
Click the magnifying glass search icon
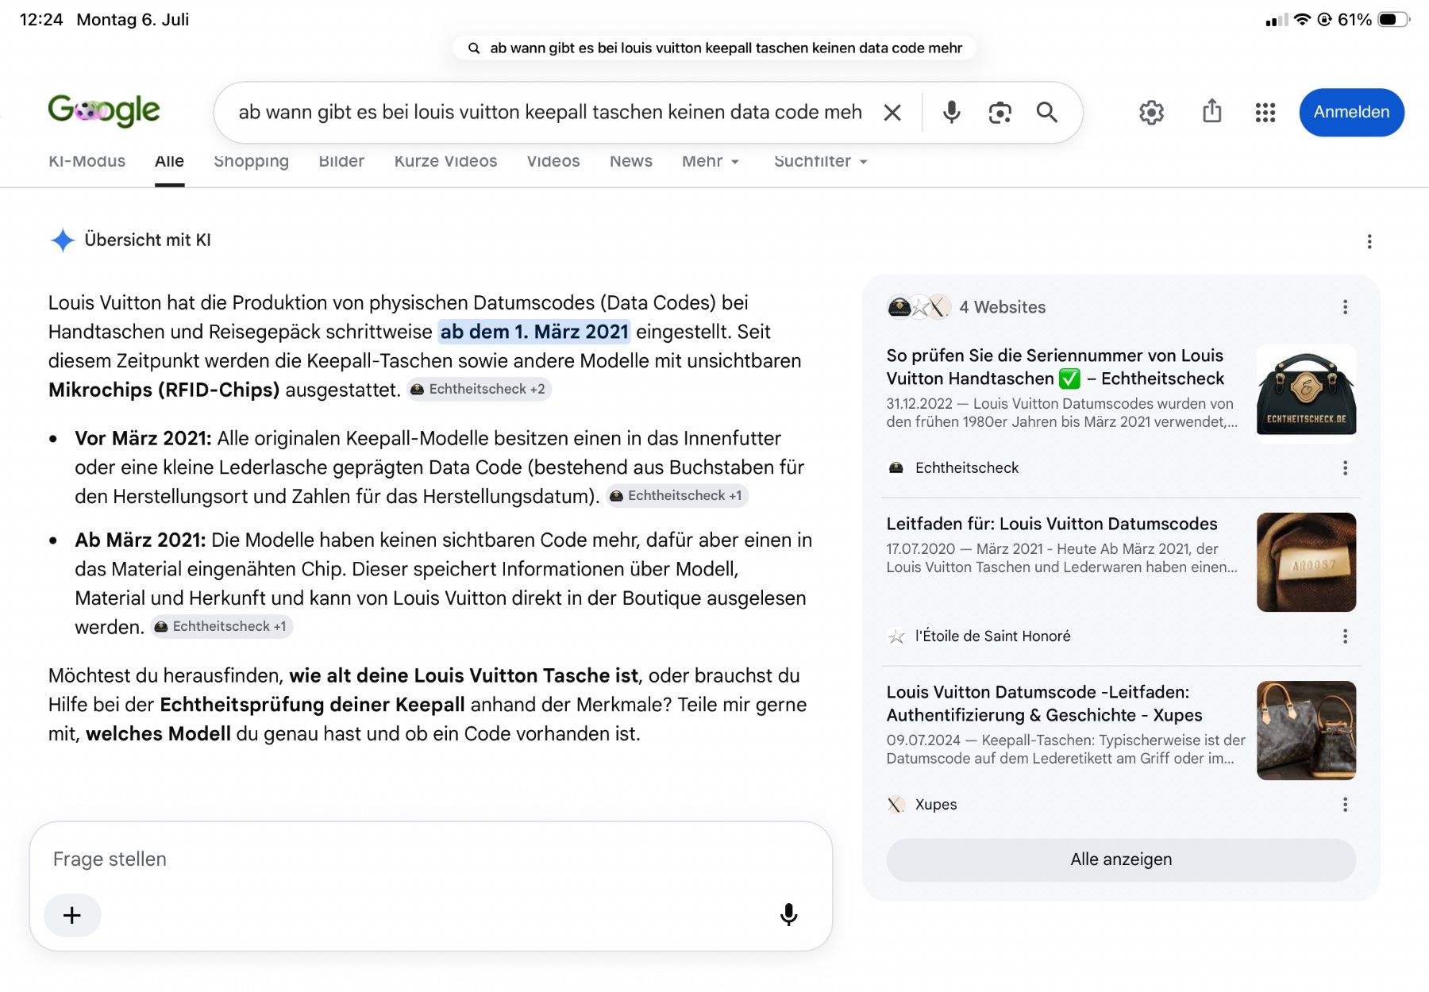1047,113
